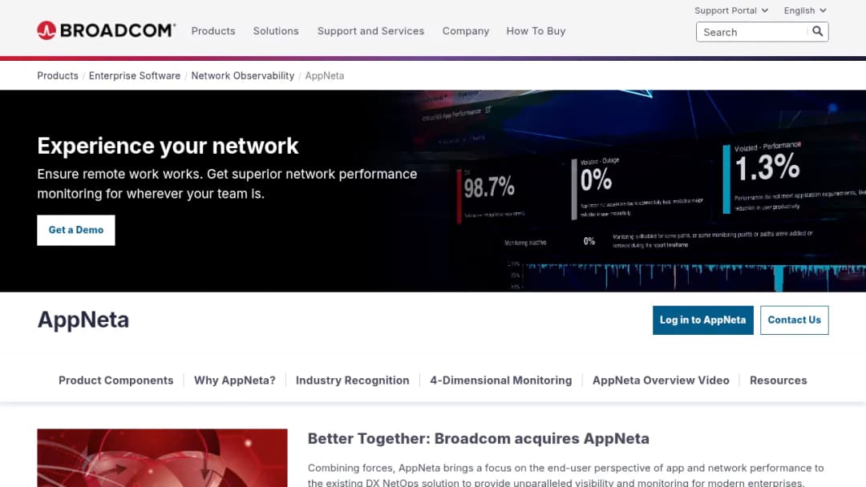Open the Company menu

(x=466, y=31)
